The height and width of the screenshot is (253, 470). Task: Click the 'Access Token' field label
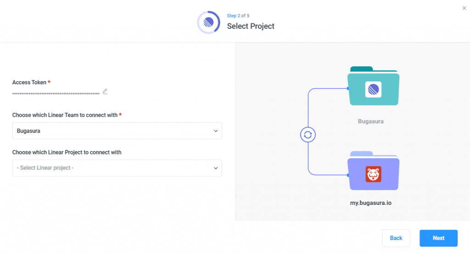coord(29,82)
